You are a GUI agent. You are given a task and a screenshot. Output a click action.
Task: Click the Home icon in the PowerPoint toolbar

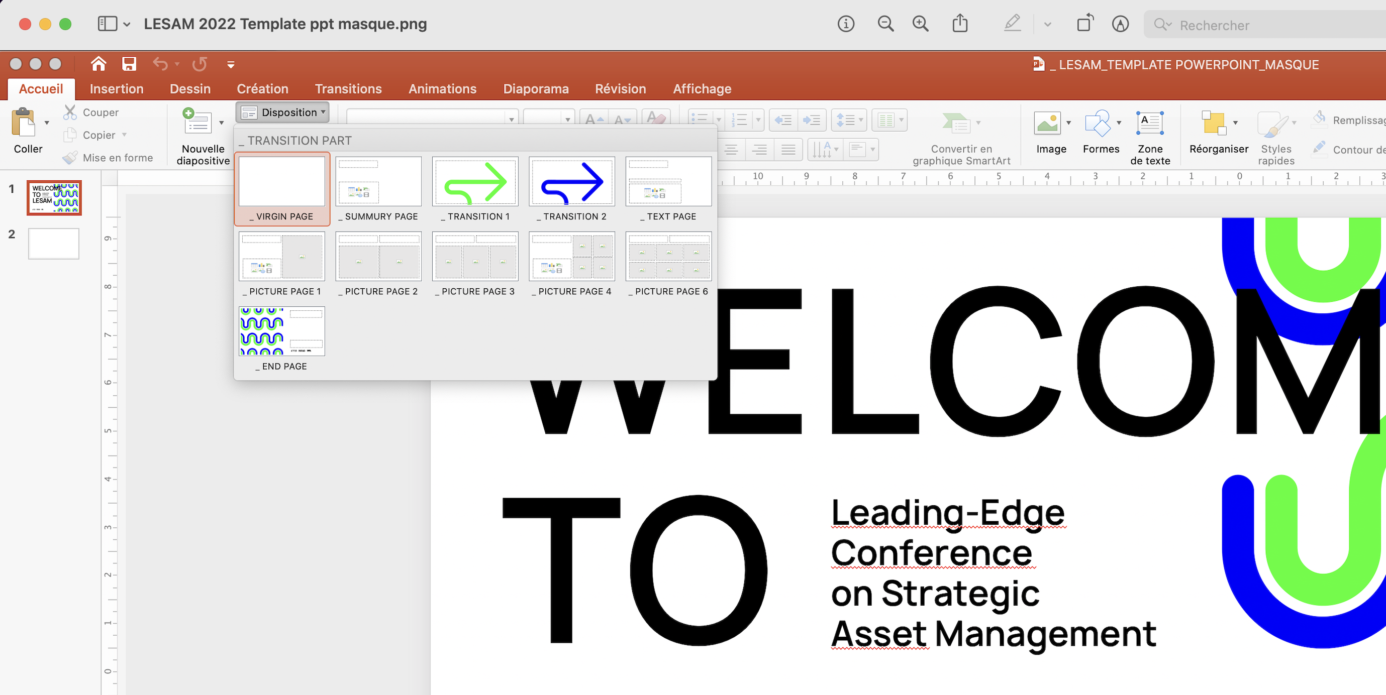[98, 64]
